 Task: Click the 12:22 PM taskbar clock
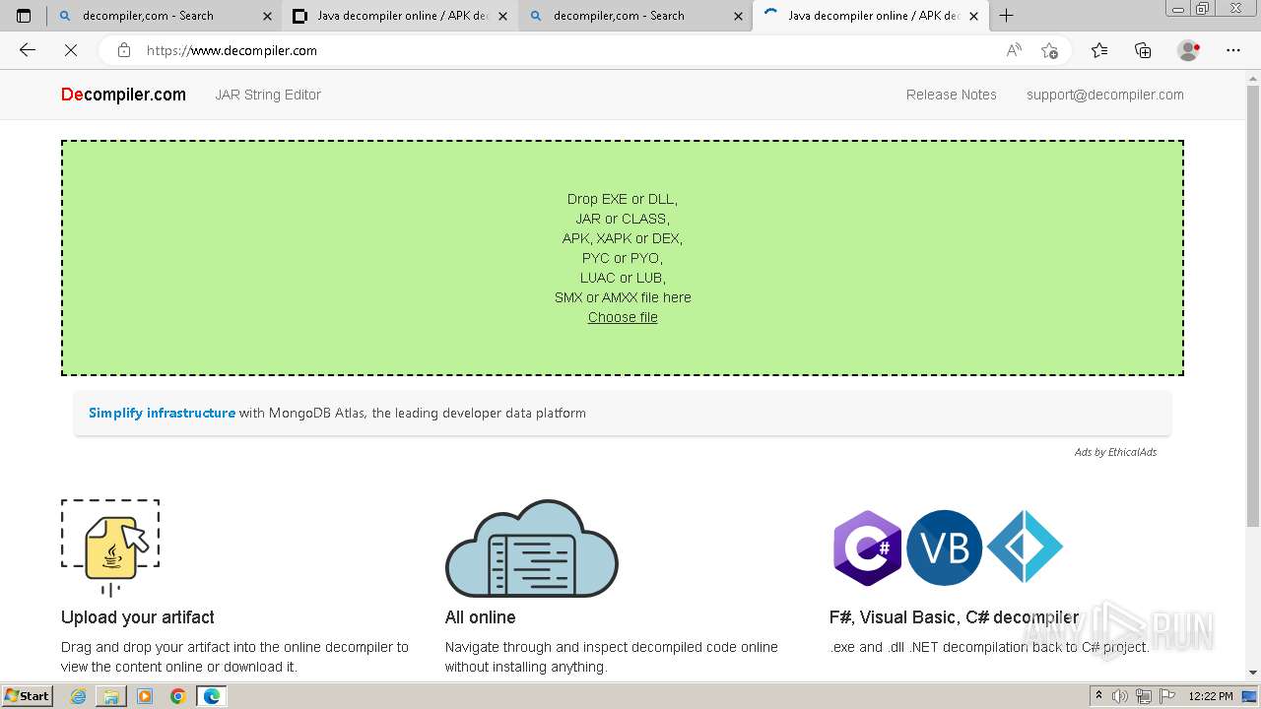pos(1211,696)
